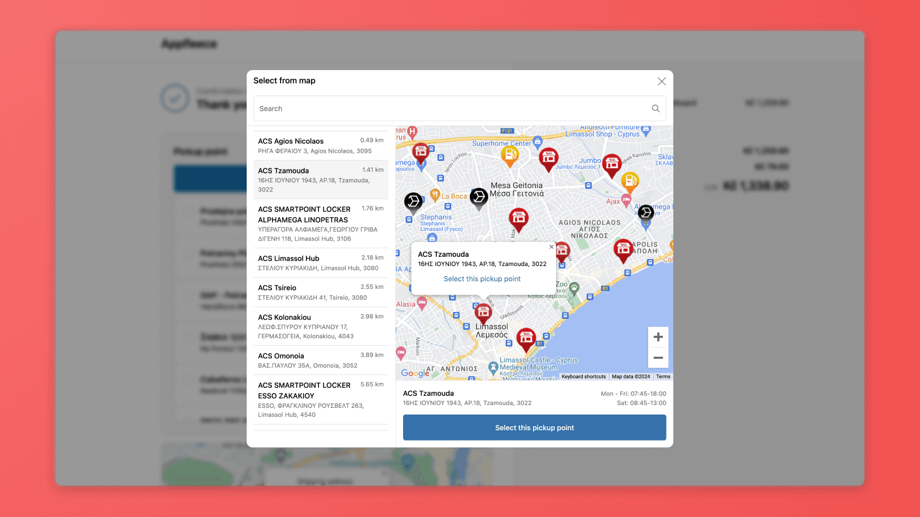Image resolution: width=920 pixels, height=517 pixels.
Task: Open map Terms link
Action: [663, 377]
